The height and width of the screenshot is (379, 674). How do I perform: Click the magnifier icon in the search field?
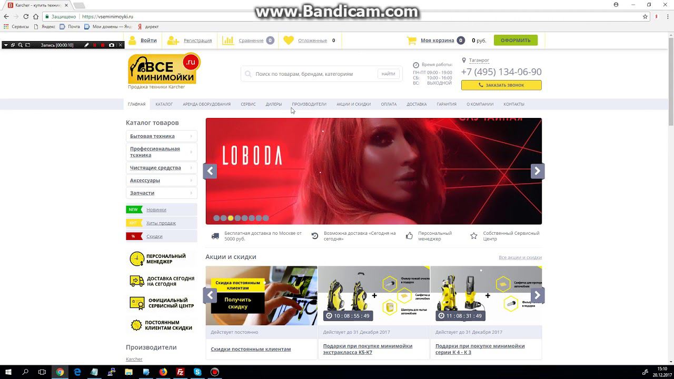click(248, 74)
